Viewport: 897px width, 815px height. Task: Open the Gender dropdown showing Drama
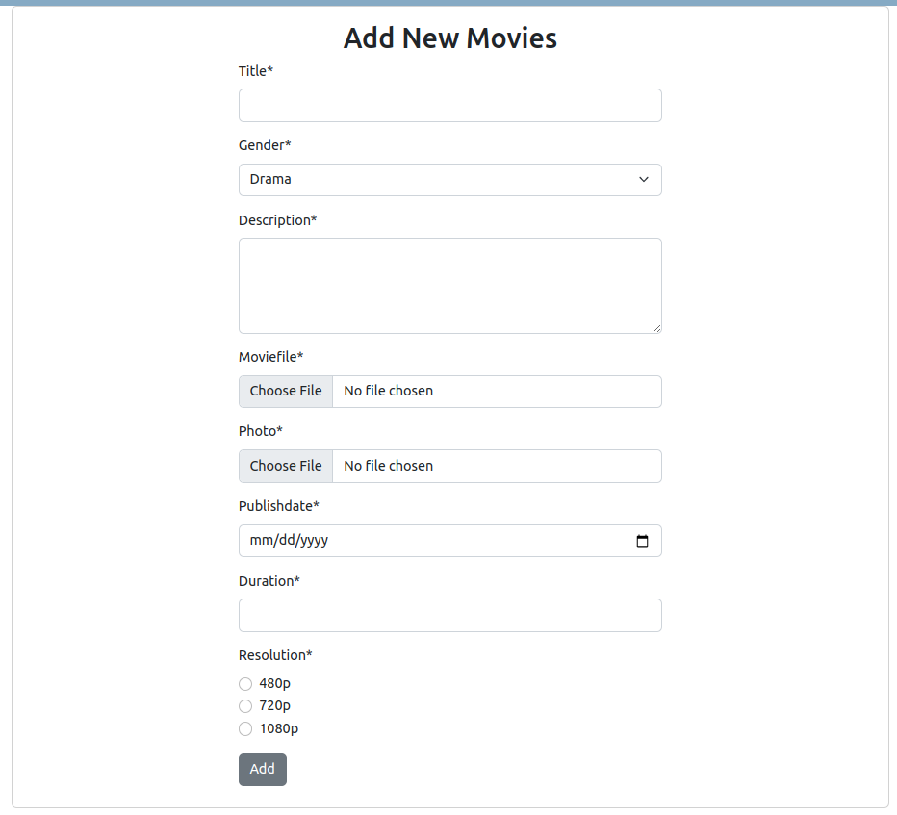coord(450,180)
